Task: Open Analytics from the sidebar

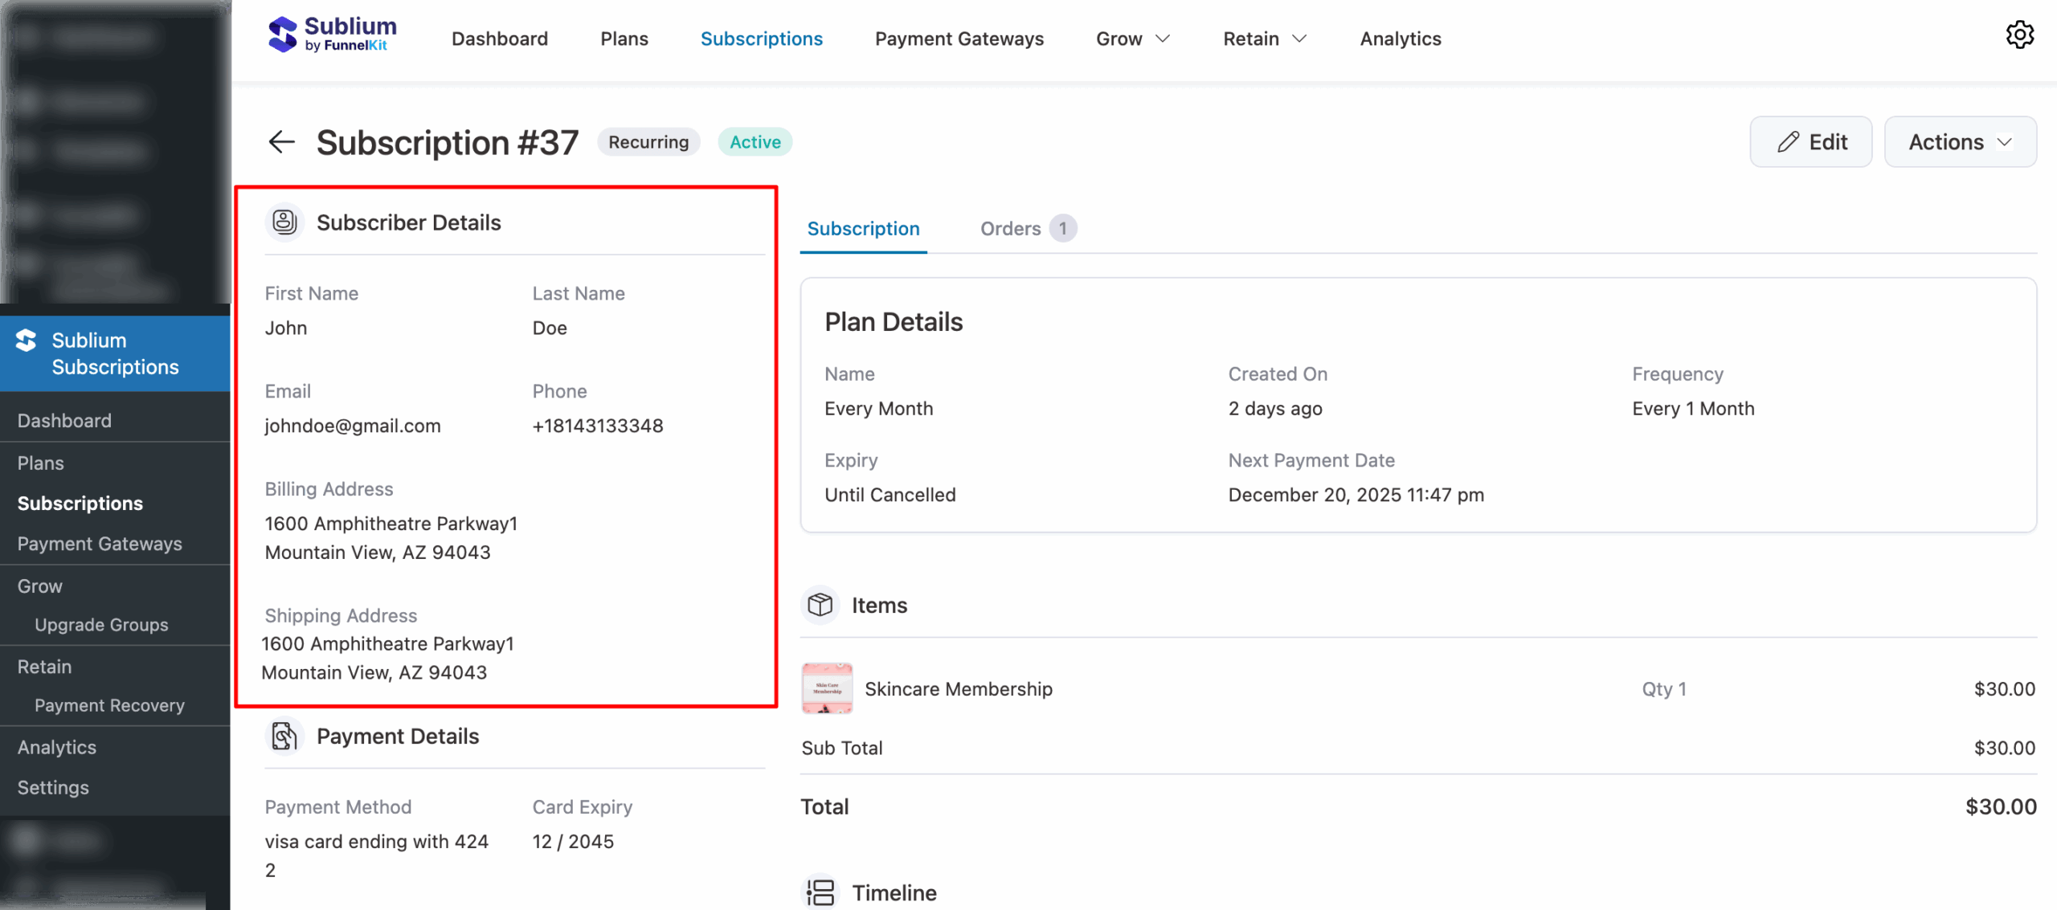Action: coord(56,747)
